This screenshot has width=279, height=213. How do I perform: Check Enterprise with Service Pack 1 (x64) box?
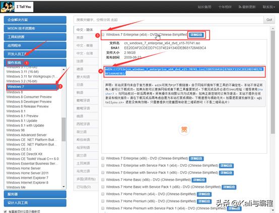[103, 165]
